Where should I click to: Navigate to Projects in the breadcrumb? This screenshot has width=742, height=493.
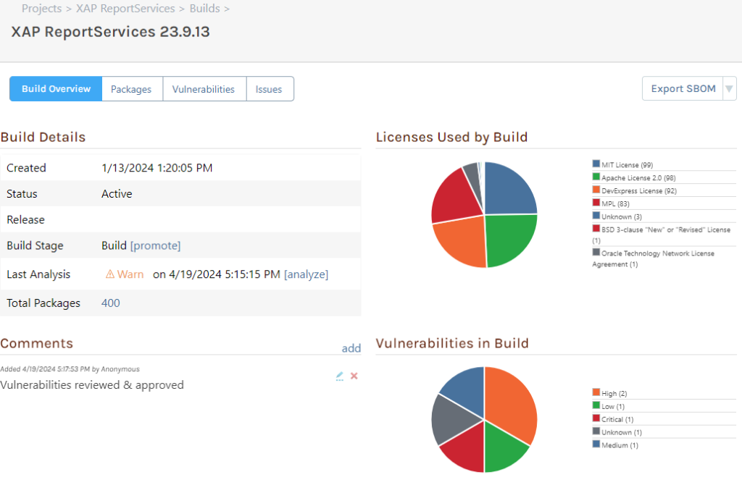[x=41, y=9]
